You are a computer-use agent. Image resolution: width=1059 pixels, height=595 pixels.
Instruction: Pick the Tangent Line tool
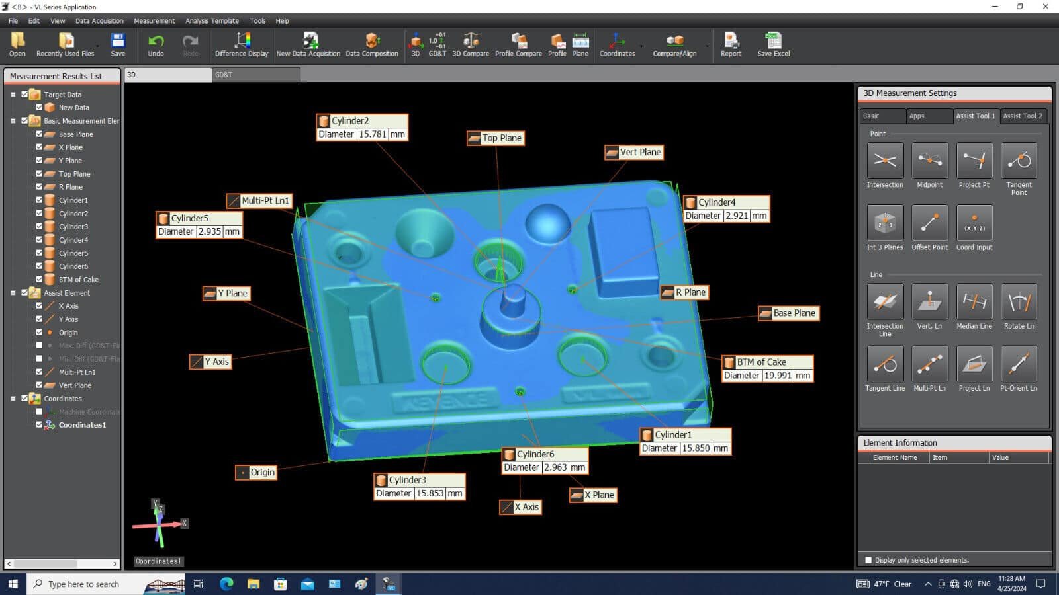pyautogui.click(x=885, y=364)
